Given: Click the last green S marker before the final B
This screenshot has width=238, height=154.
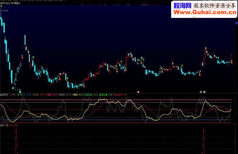Looking at the screenshot, I should pos(219,58).
